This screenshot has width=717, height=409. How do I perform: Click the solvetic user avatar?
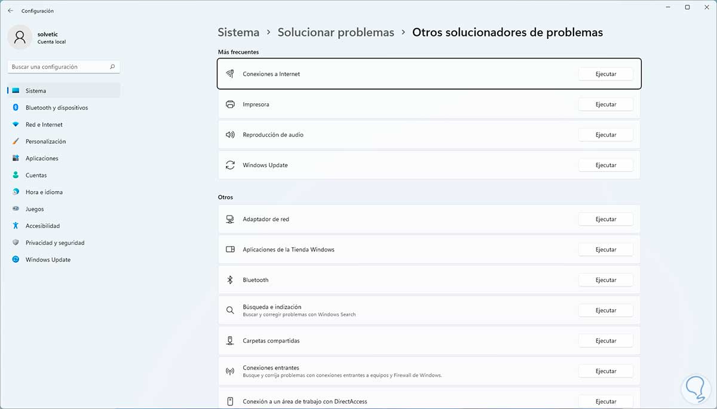click(20, 37)
